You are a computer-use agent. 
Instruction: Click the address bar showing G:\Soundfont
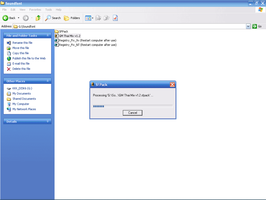pyautogui.click(x=129, y=26)
